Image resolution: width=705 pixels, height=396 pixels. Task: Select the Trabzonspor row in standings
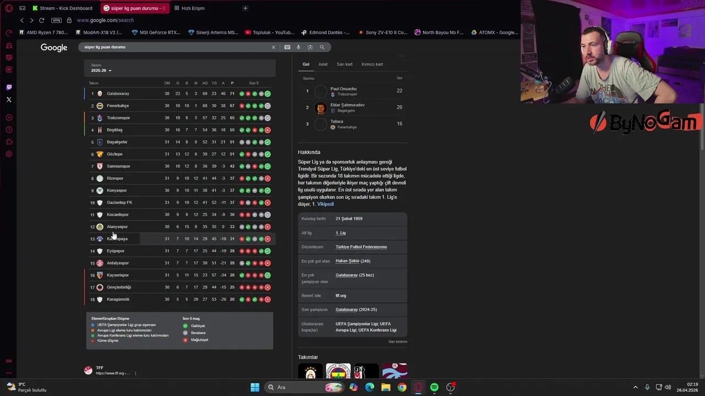[180, 118]
